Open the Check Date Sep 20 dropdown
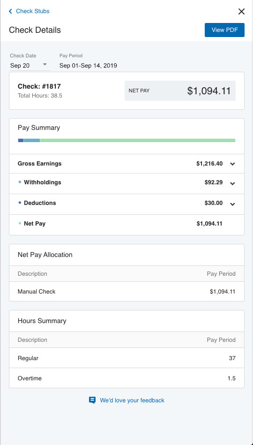253x445 pixels. coord(30,66)
